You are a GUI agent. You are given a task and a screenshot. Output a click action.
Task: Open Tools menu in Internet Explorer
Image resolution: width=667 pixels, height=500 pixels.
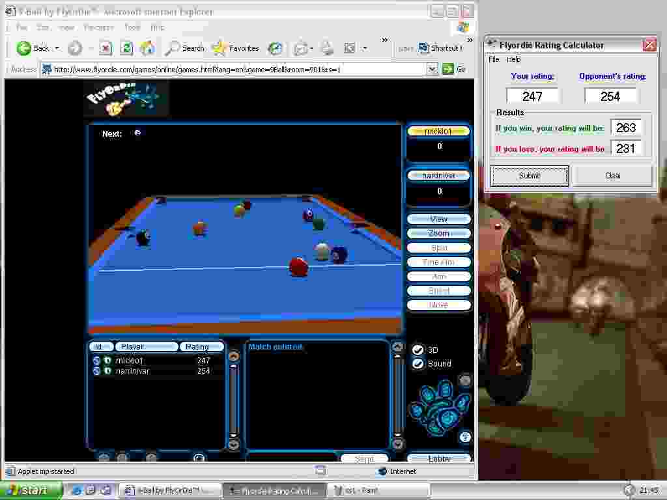point(132,27)
